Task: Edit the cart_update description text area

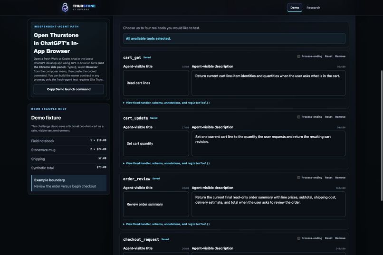Action: point(268,143)
